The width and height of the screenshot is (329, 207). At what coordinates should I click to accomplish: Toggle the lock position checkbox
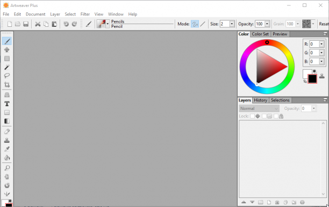pos(253,116)
